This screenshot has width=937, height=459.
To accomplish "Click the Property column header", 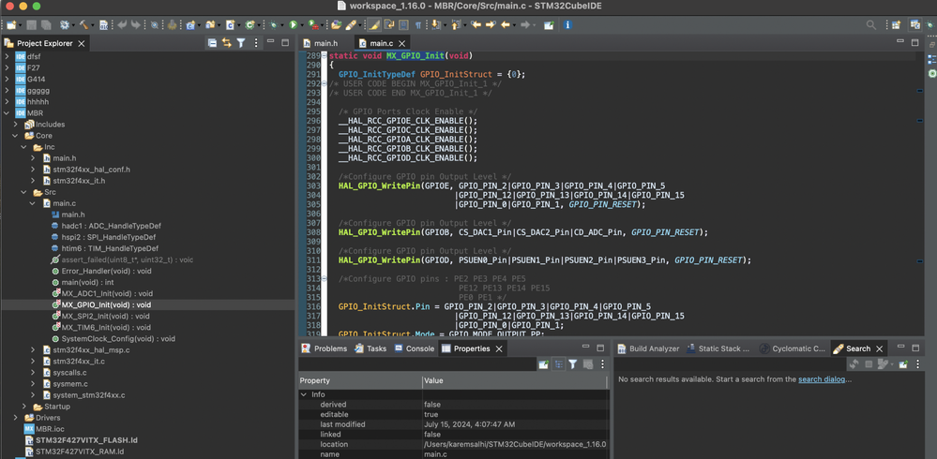I will [x=360, y=381].
